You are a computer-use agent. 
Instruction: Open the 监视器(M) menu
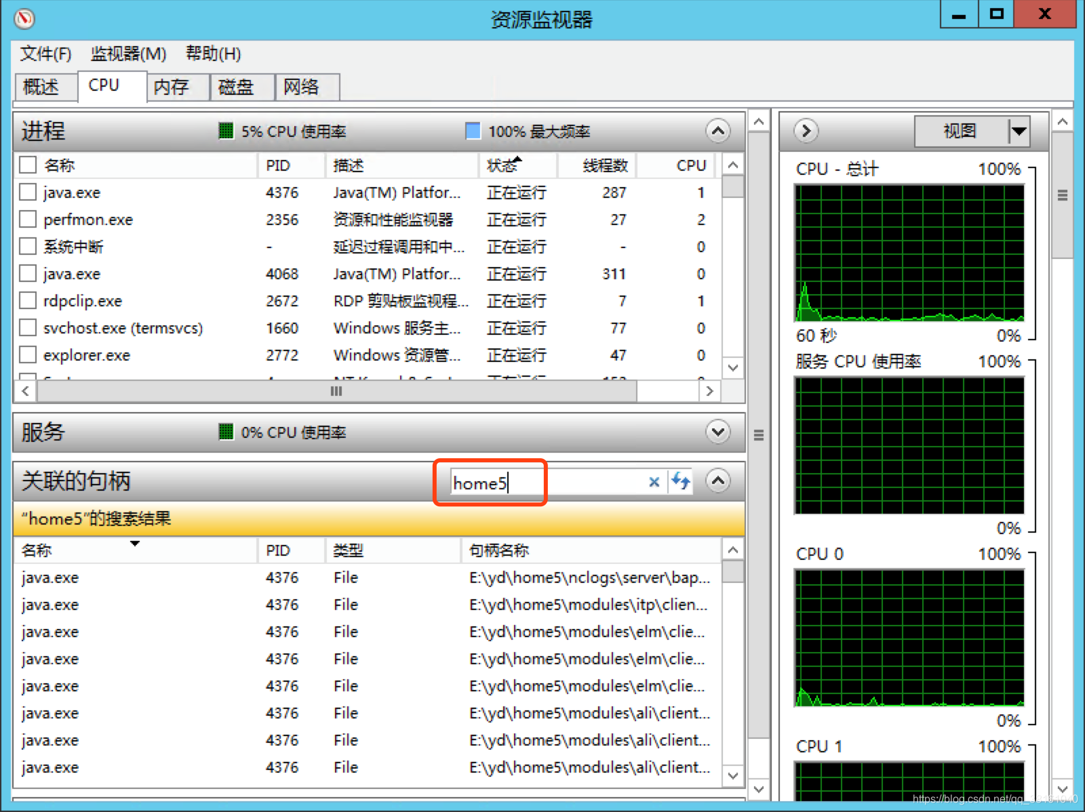pos(128,54)
